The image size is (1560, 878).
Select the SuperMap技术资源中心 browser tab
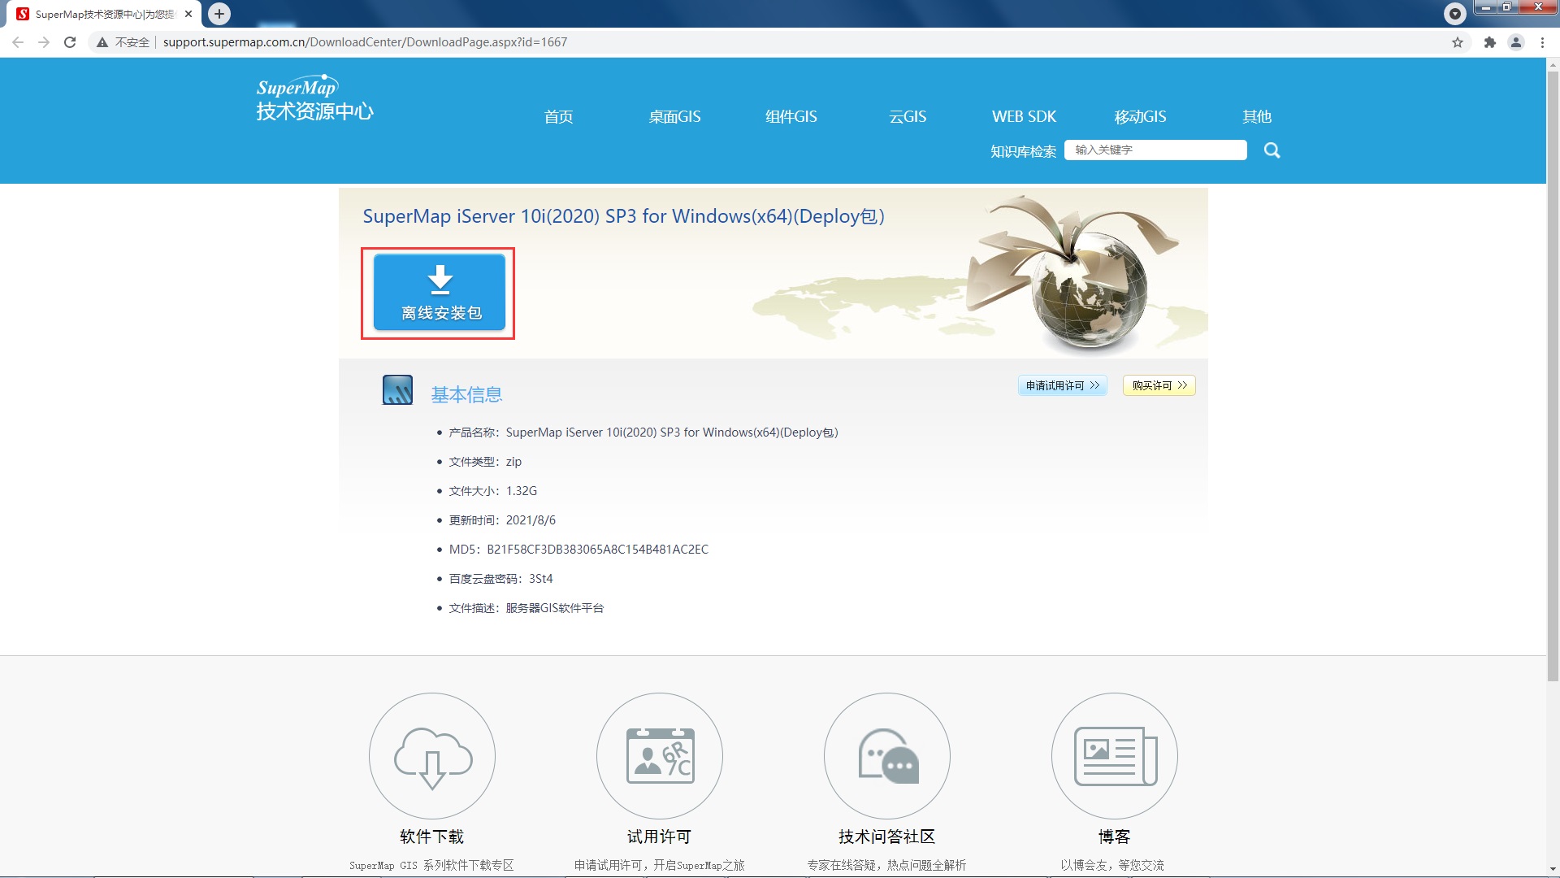(104, 14)
